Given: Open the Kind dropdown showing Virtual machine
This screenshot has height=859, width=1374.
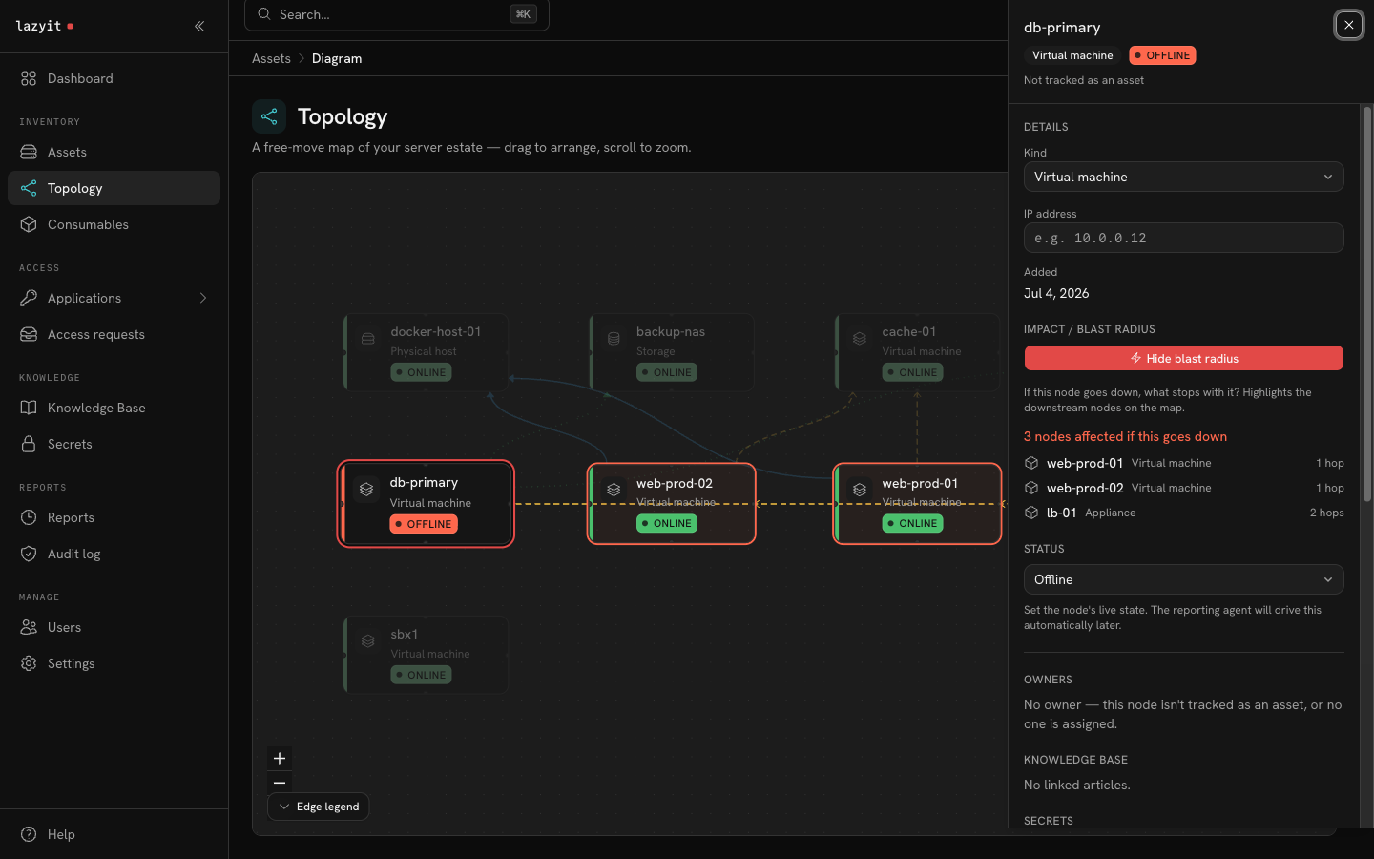Looking at the screenshot, I should 1184,177.
